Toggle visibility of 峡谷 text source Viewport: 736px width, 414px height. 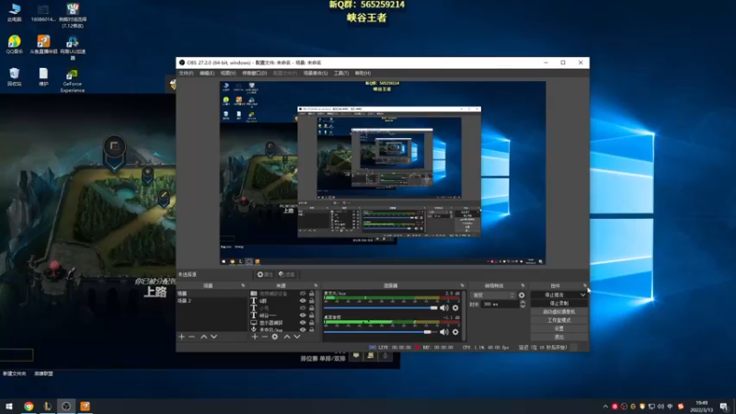coord(303,315)
